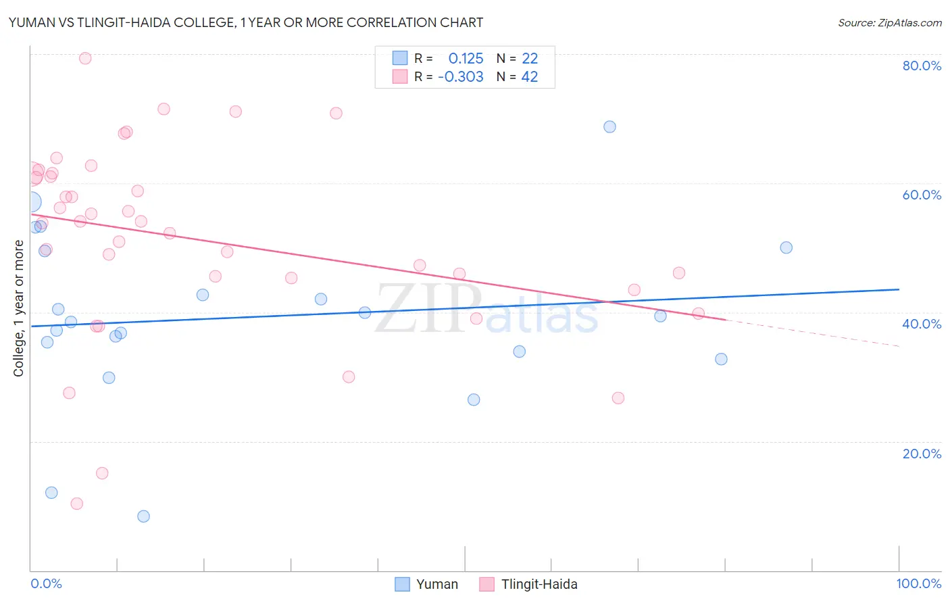Click the blue swatch beside R = 0.125

coord(400,58)
